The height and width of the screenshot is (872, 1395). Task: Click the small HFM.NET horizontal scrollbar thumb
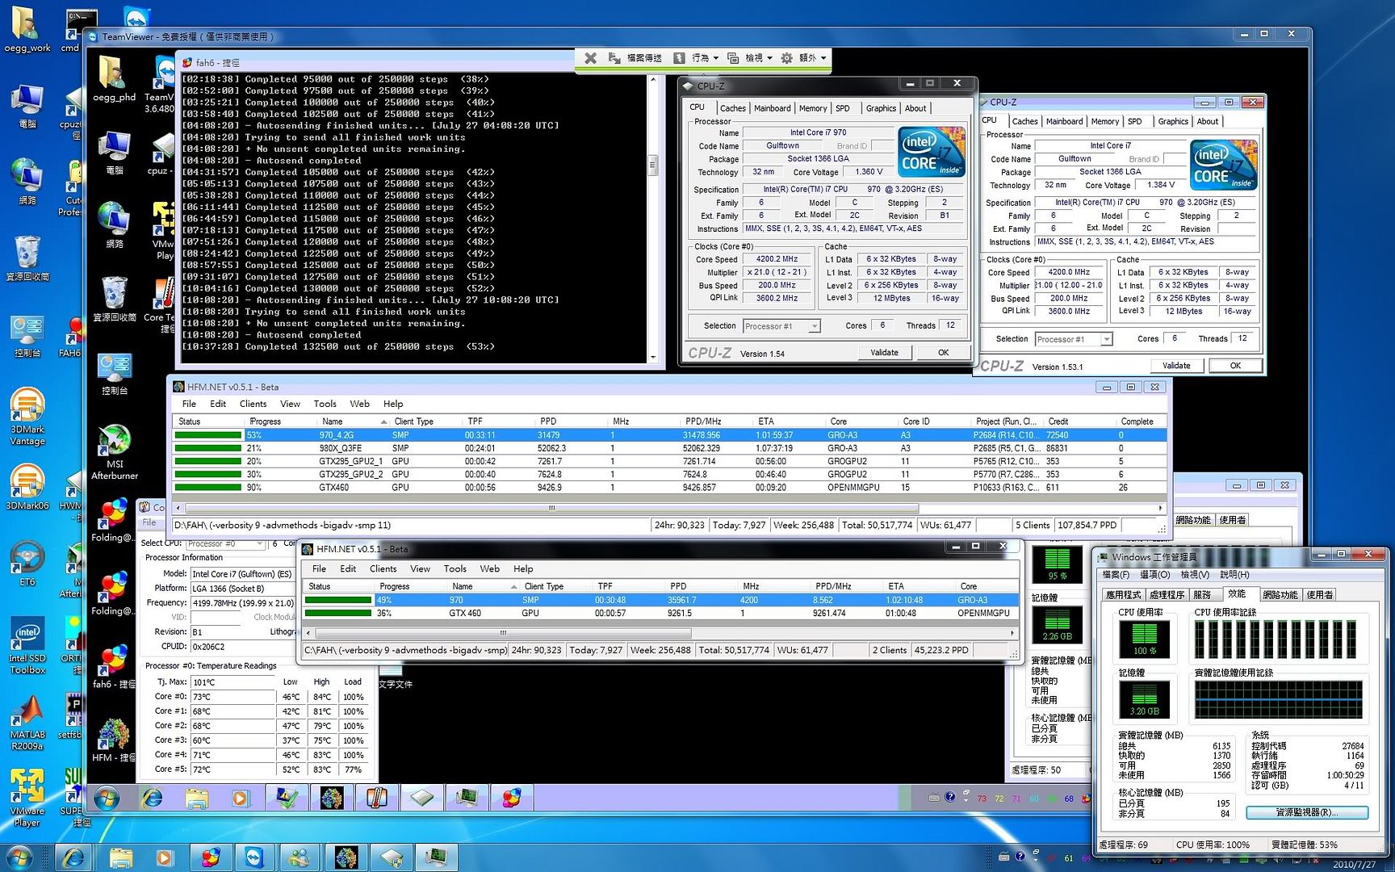click(502, 633)
